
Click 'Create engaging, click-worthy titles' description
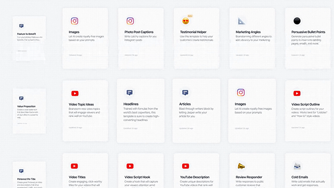pos(85,184)
